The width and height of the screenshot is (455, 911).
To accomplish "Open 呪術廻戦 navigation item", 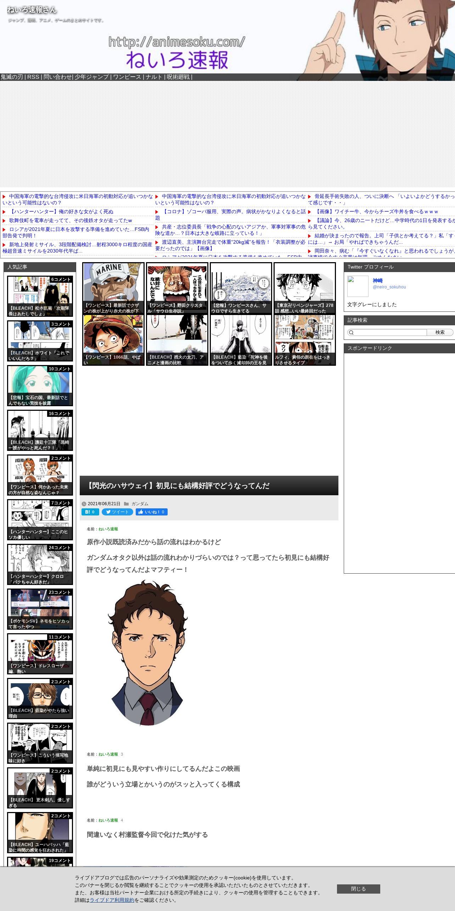I will 178,77.
